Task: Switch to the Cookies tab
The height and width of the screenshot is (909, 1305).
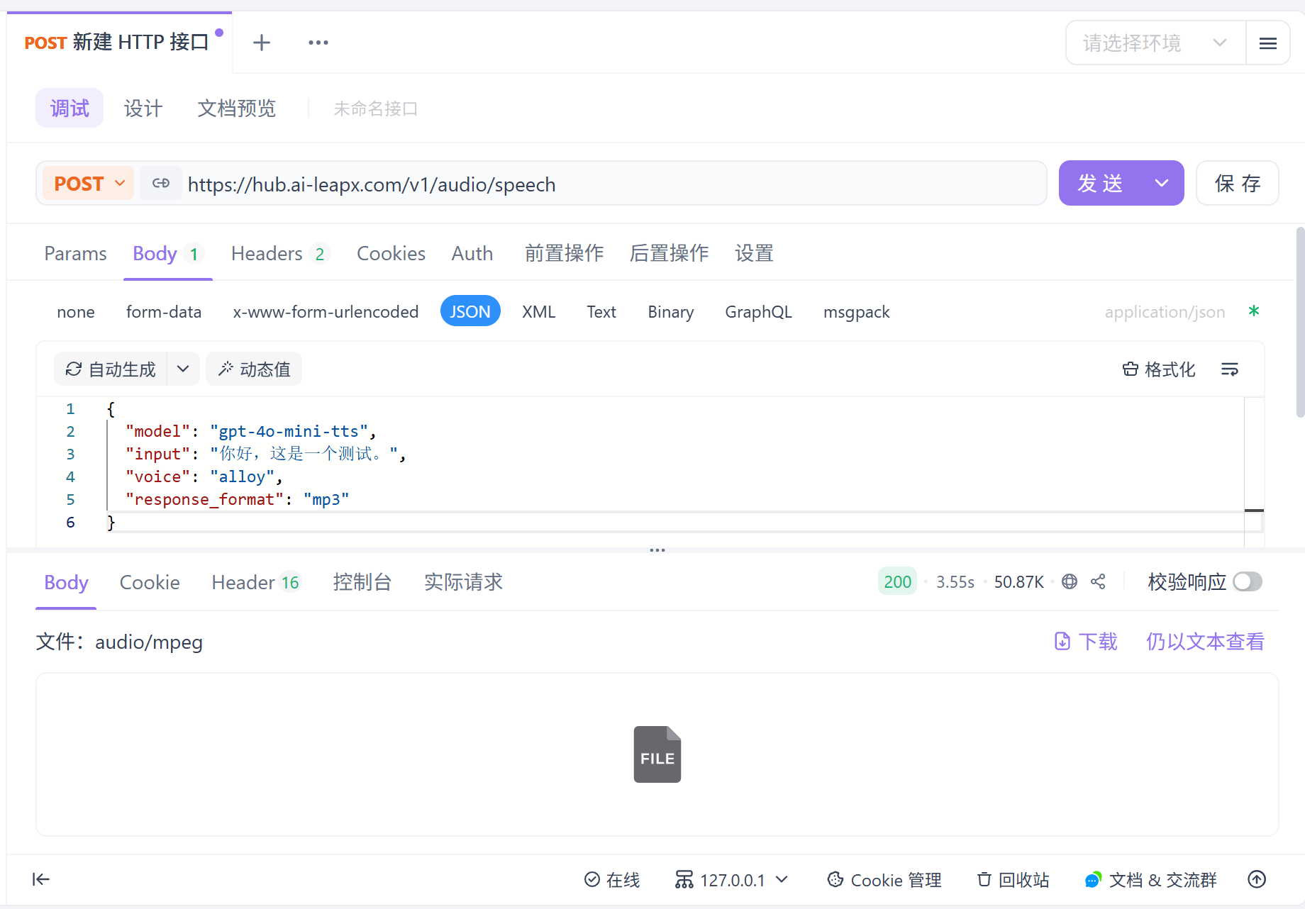Action: (391, 254)
